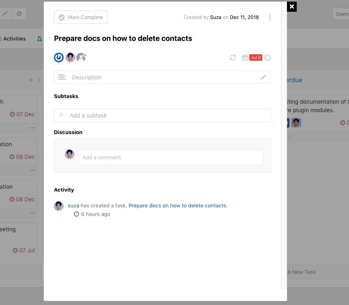The width and height of the screenshot is (349, 305).
Task: Click the background pencil edit toolbar icon
Action: 5,14
